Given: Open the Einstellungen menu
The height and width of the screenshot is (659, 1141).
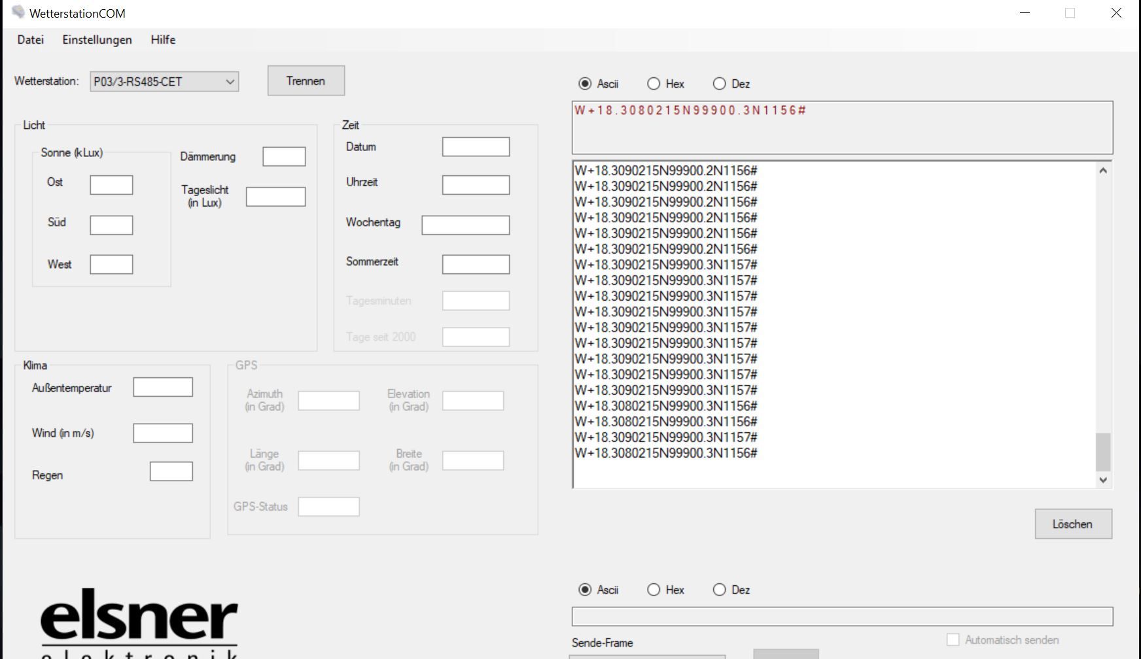Looking at the screenshot, I should (x=97, y=40).
